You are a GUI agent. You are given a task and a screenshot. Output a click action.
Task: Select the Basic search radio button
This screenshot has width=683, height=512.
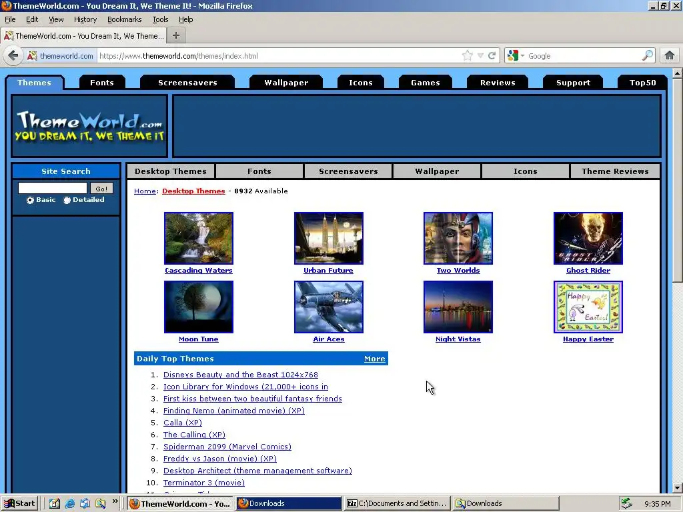click(x=30, y=200)
